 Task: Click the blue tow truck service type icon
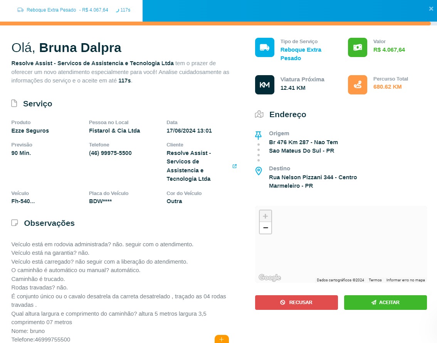click(x=264, y=47)
